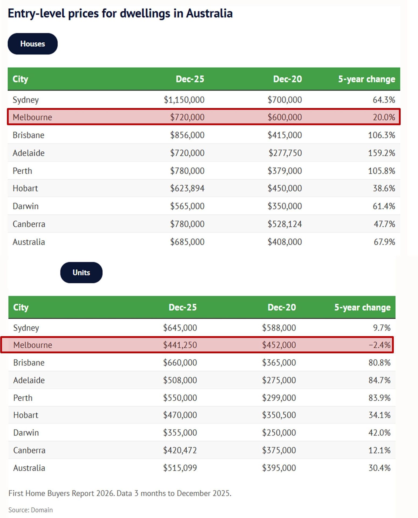Image resolution: width=418 pixels, height=518 pixels.
Task: Click 5-year change header in Units table
Action: (x=362, y=307)
